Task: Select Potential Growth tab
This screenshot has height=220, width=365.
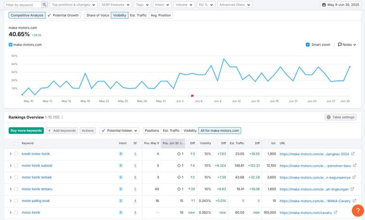Action: 63,15
